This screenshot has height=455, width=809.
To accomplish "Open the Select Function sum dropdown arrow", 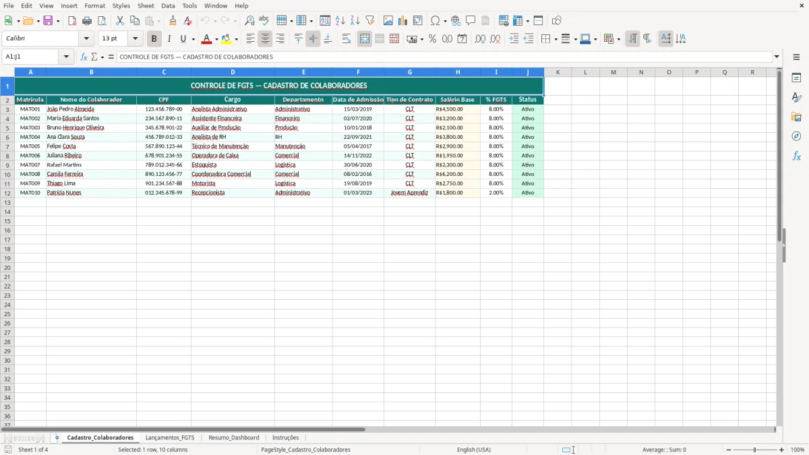I will coord(102,57).
